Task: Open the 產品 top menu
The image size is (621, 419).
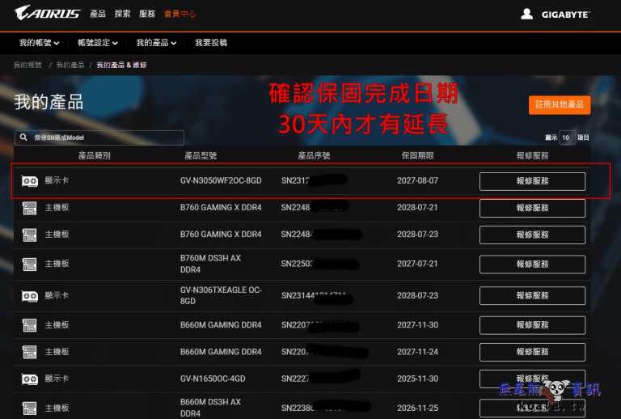Action: [x=97, y=14]
